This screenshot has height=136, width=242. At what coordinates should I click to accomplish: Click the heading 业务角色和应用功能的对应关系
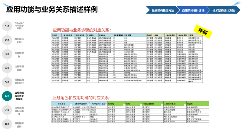tap(81, 98)
